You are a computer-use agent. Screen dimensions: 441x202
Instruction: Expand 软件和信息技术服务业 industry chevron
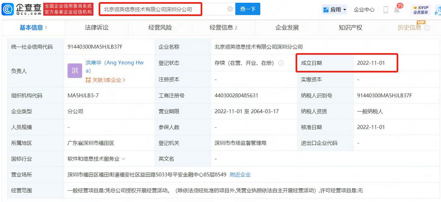[x=124, y=159]
